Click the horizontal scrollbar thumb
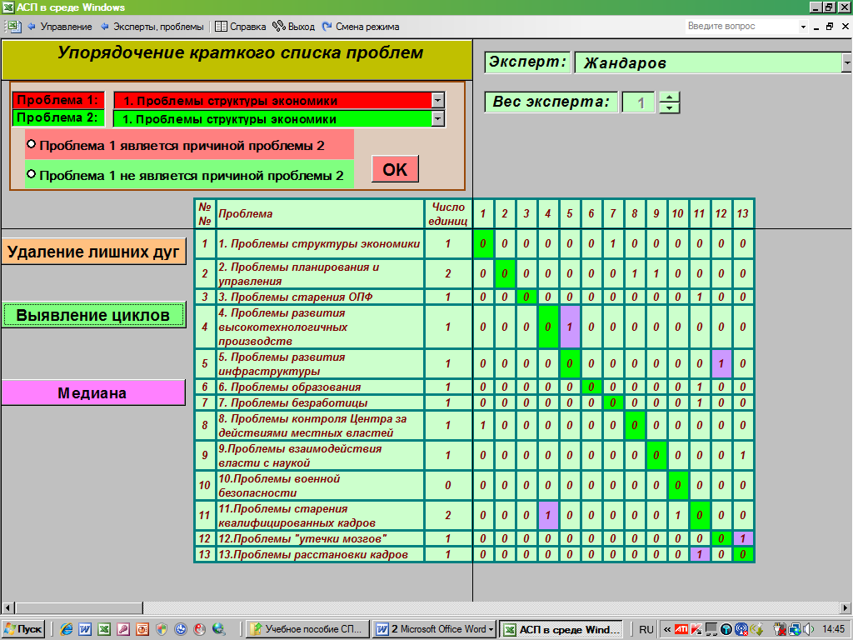The image size is (853, 640). pyautogui.click(x=79, y=607)
